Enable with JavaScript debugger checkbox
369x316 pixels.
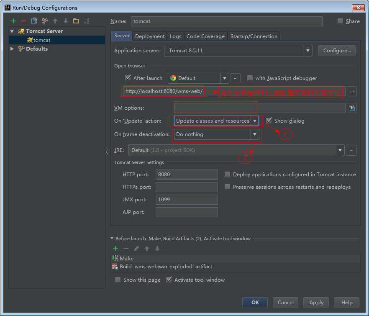tap(250, 78)
